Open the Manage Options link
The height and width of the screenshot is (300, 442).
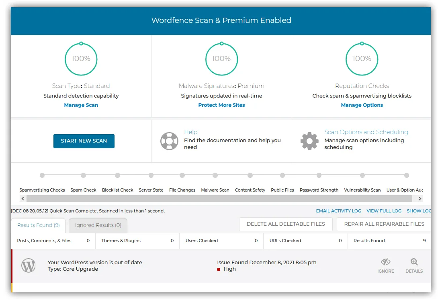coord(362,105)
